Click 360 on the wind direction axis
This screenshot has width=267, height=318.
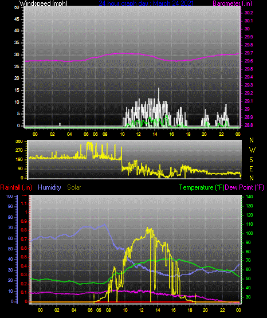point(19,142)
